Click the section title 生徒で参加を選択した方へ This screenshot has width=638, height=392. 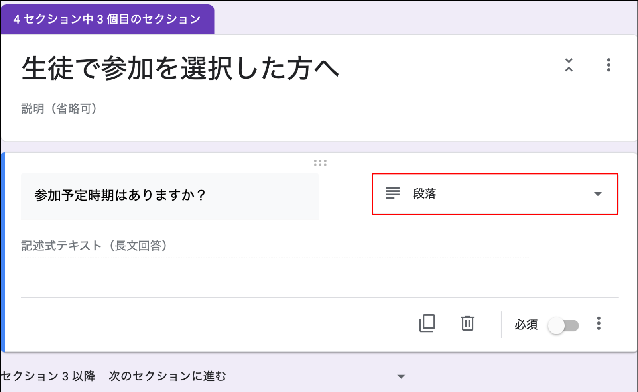(180, 68)
